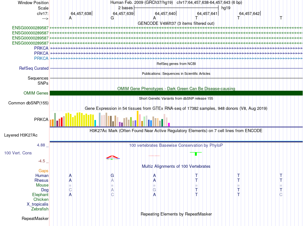Click the SNPs track label
Viewport: 303px width, 226px height.
click(43, 83)
